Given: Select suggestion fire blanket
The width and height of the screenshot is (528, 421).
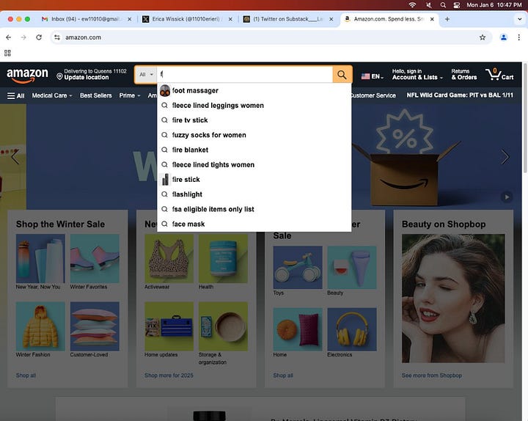Looking at the screenshot, I should point(254,150).
